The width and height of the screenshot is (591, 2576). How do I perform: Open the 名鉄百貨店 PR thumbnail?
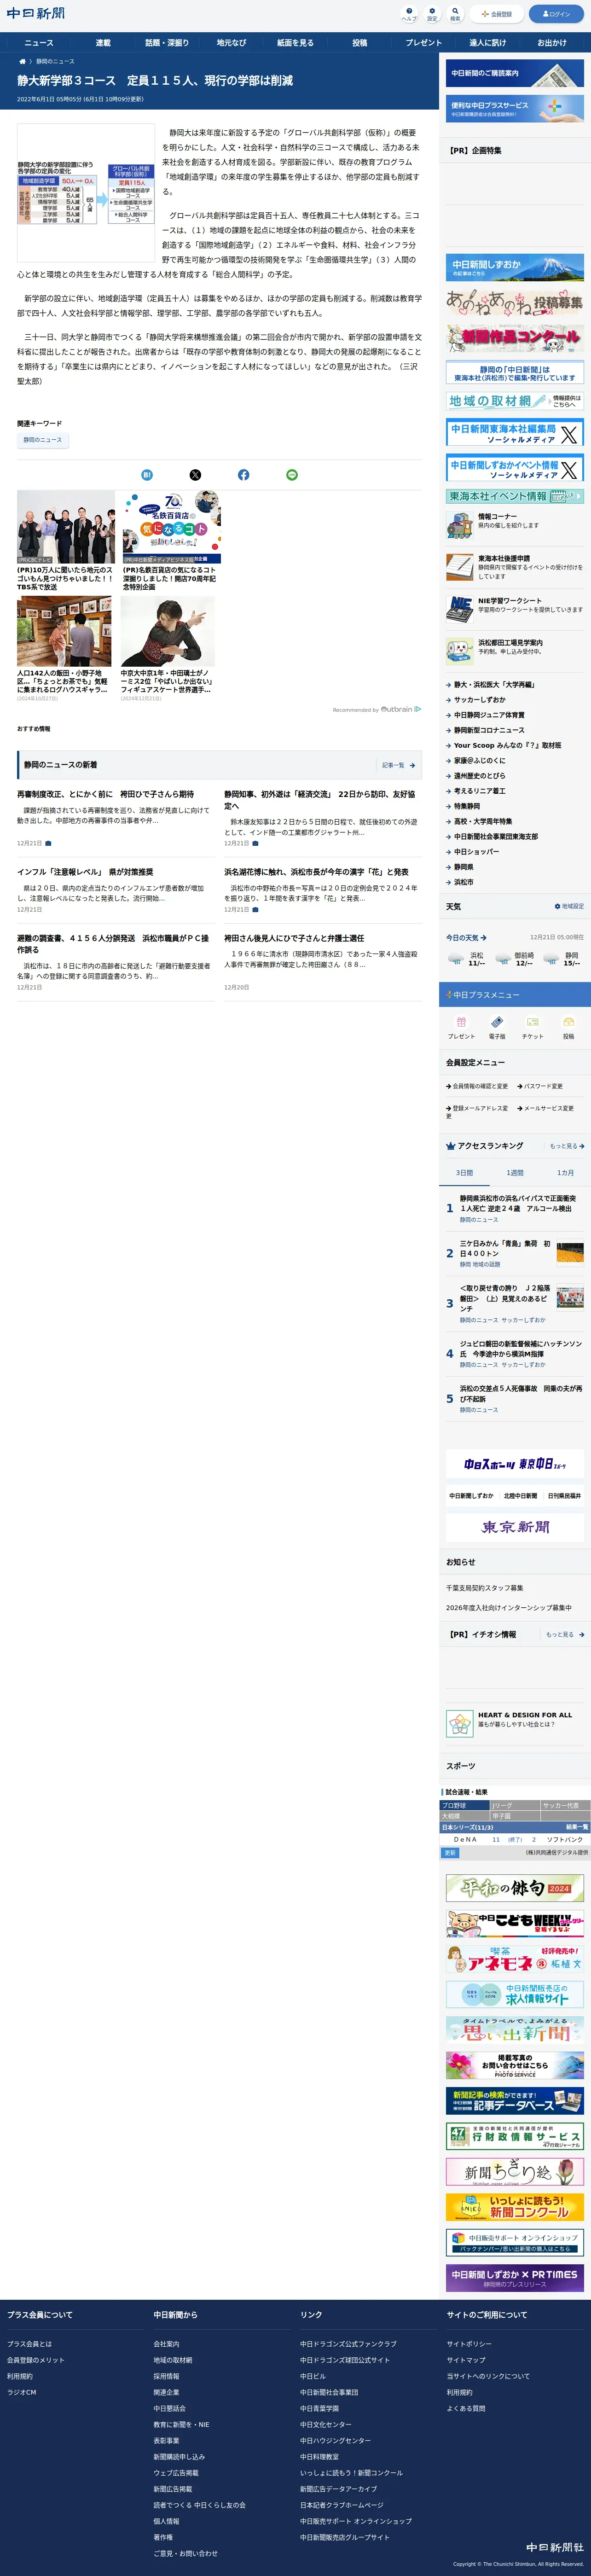172,527
